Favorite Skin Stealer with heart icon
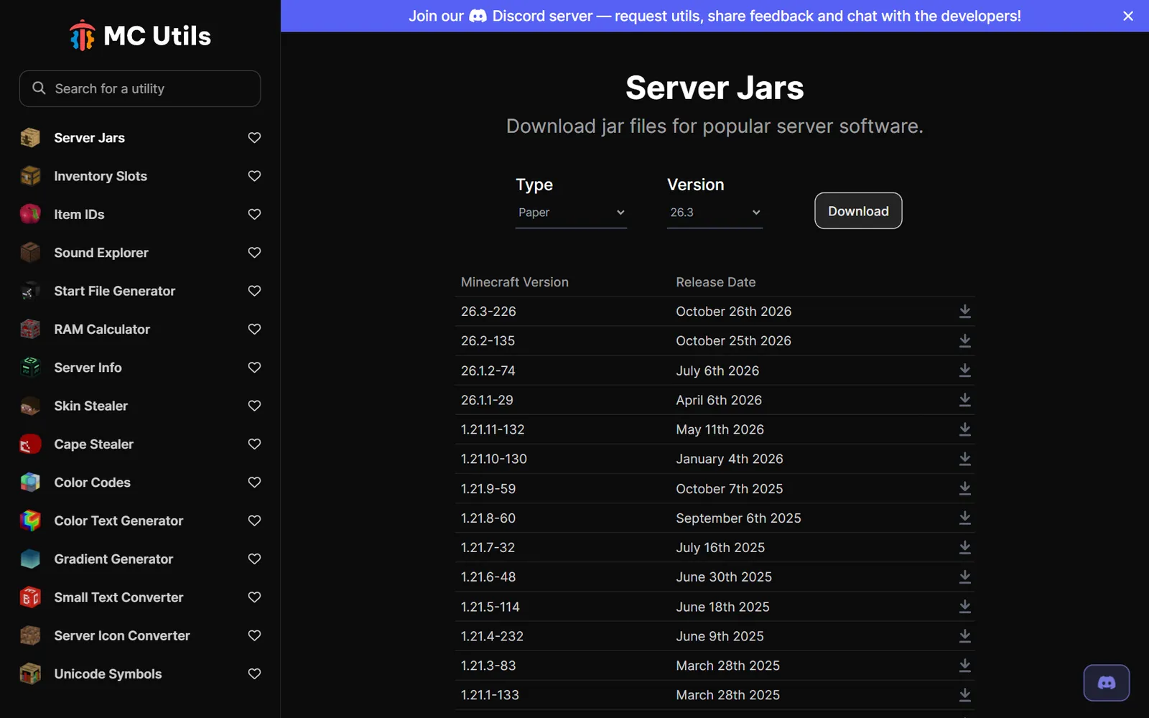Image resolution: width=1149 pixels, height=718 pixels. tap(254, 406)
